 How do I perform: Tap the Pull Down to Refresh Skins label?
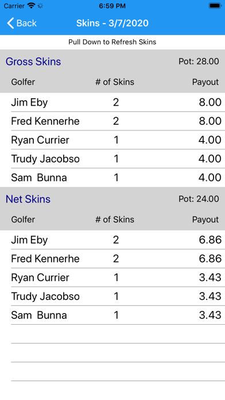coord(113,42)
